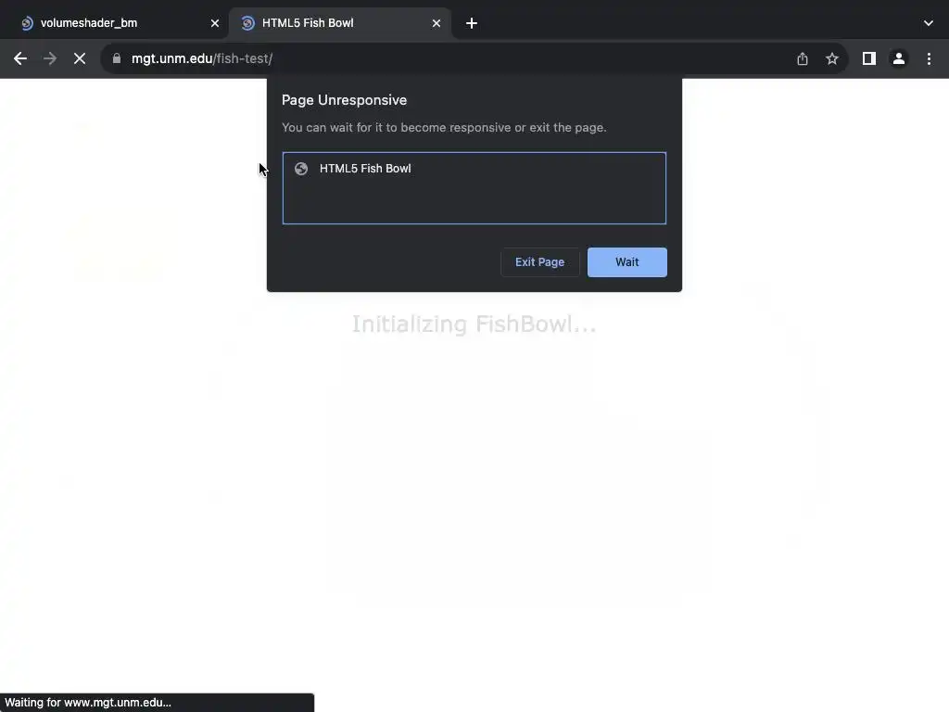Open the share icon in the address bar
This screenshot has height=712, width=949.
click(803, 58)
